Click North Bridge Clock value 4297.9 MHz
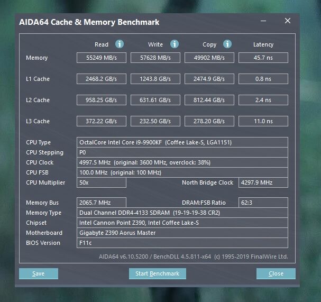The height and width of the screenshot is (302, 321). pyautogui.click(x=263, y=182)
